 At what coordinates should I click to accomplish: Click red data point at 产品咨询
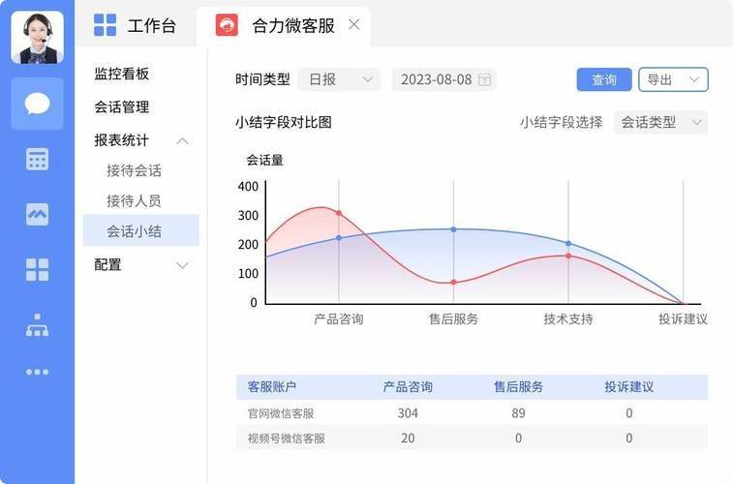[339, 213]
